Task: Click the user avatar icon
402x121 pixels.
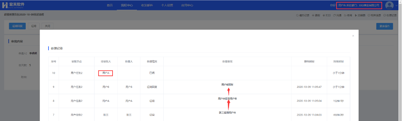Action: 389,5
